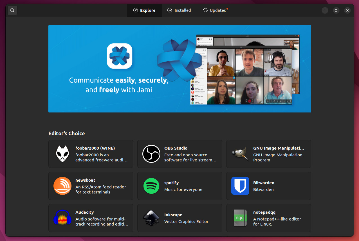Switch to the Explore tab
Screen dimensions: 359x241
144,10
